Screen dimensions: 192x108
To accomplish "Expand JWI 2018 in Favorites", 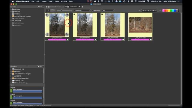I will [11, 21].
